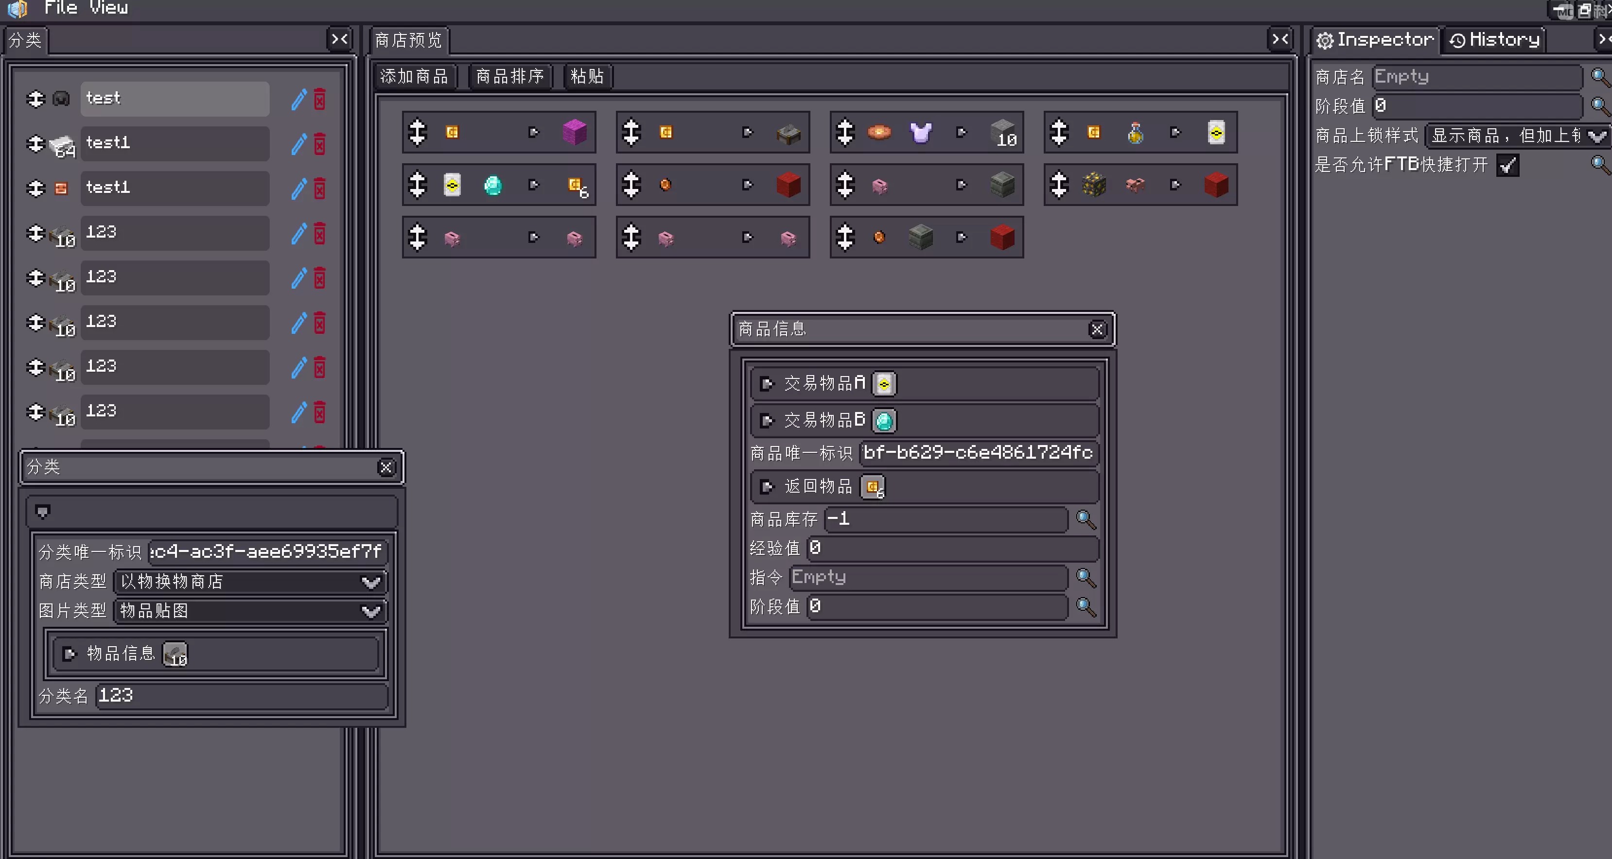The height and width of the screenshot is (859, 1612).
Task: Click the move handle of the test category
Action: coord(35,99)
